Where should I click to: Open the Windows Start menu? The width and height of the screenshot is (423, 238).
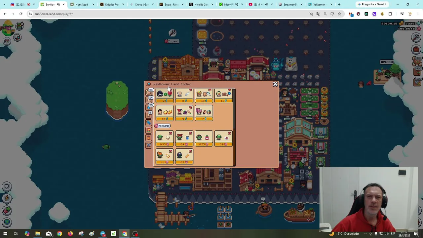[x=5, y=234]
